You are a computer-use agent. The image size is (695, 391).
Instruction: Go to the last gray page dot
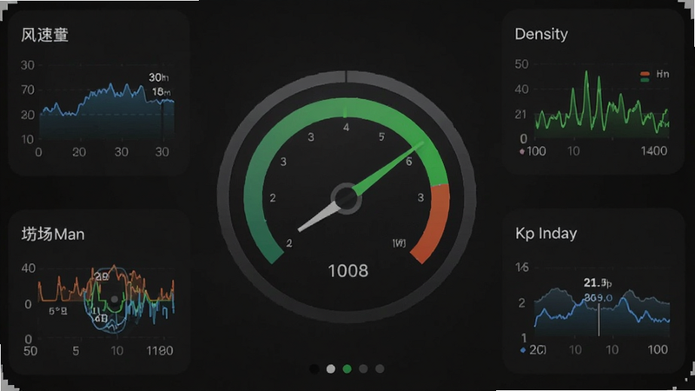point(380,368)
